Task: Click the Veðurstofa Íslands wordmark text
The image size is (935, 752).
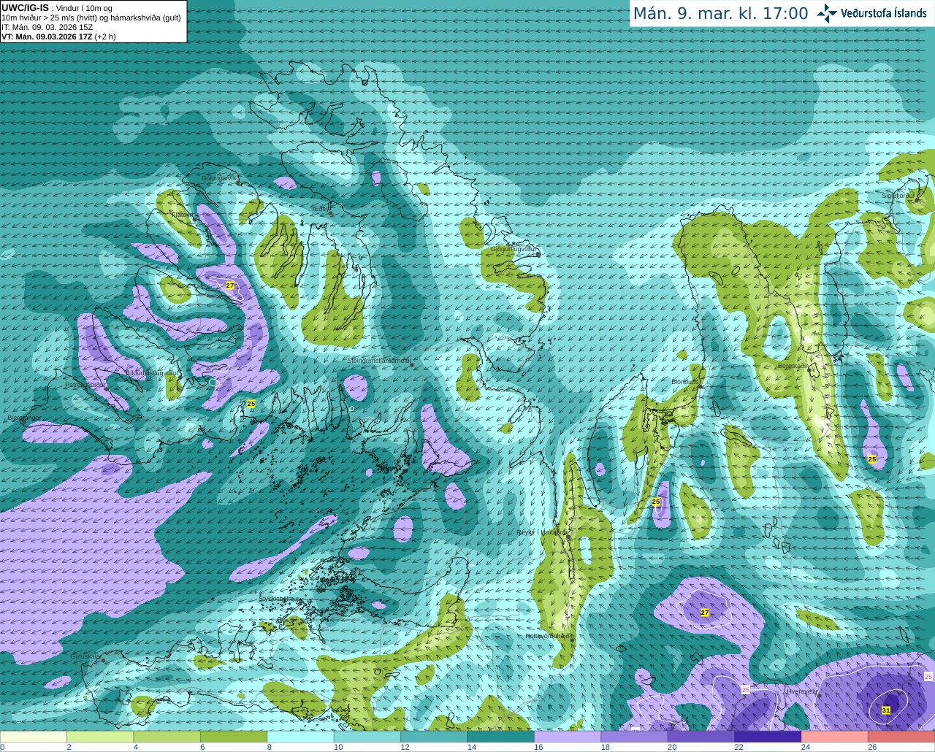Action: pos(884,13)
